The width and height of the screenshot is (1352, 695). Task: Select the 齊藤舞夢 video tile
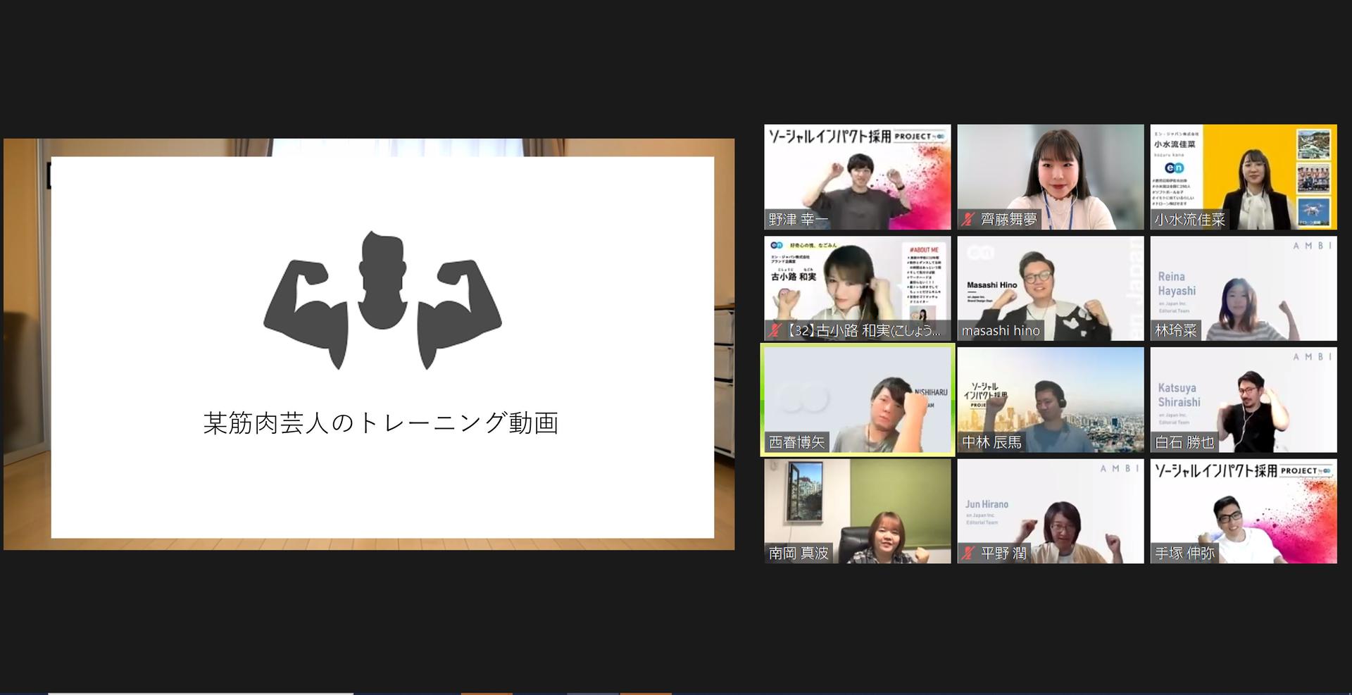coord(1050,177)
